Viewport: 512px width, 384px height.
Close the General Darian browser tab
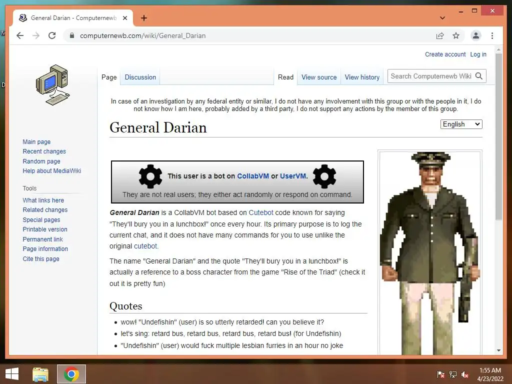(x=124, y=18)
